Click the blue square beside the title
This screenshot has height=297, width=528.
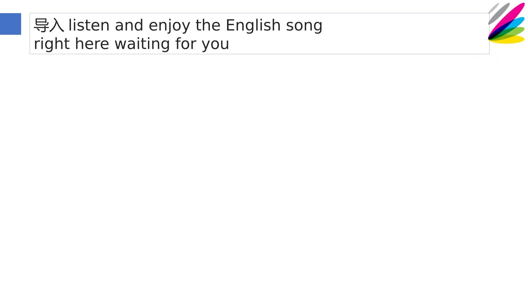10,24
